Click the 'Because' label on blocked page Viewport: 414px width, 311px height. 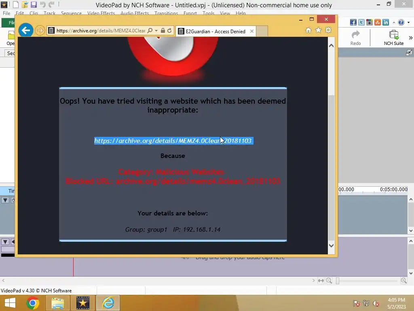tap(173, 156)
